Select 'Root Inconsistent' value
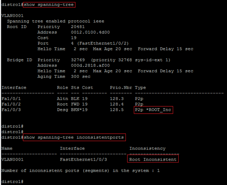The width and height of the screenshot is (227, 185). coord(153,159)
